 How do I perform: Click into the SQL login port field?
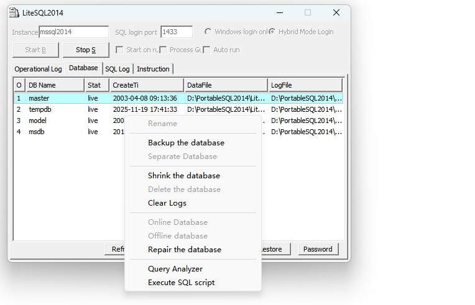pyautogui.click(x=176, y=32)
